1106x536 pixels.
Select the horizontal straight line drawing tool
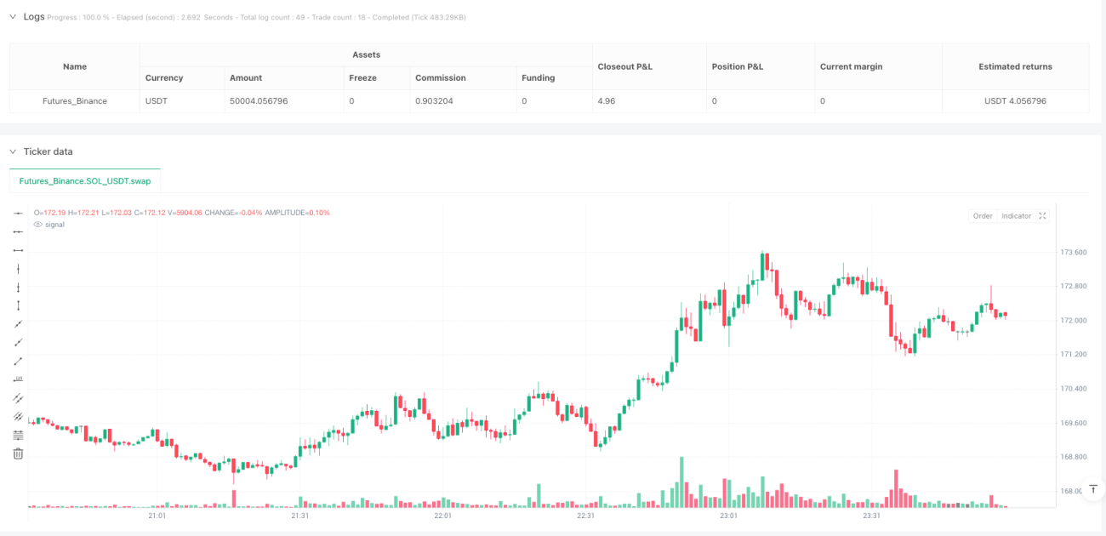click(x=18, y=213)
